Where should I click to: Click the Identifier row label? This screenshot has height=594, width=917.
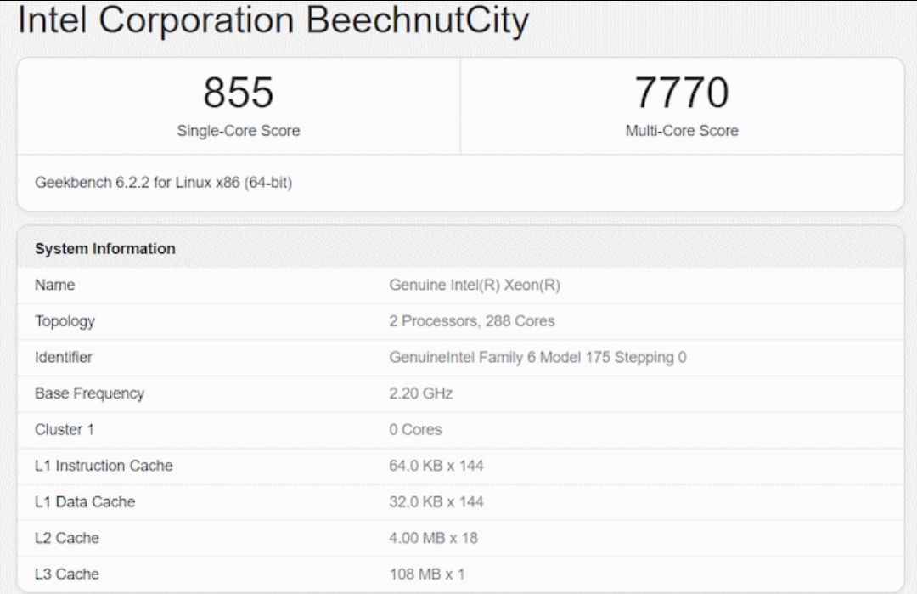click(63, 357)
